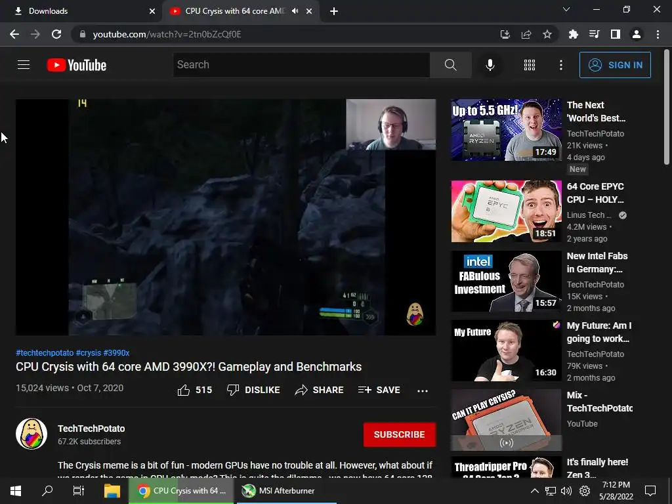Focus the YouTube Search field
672x504 pixels.
[301, 65]
